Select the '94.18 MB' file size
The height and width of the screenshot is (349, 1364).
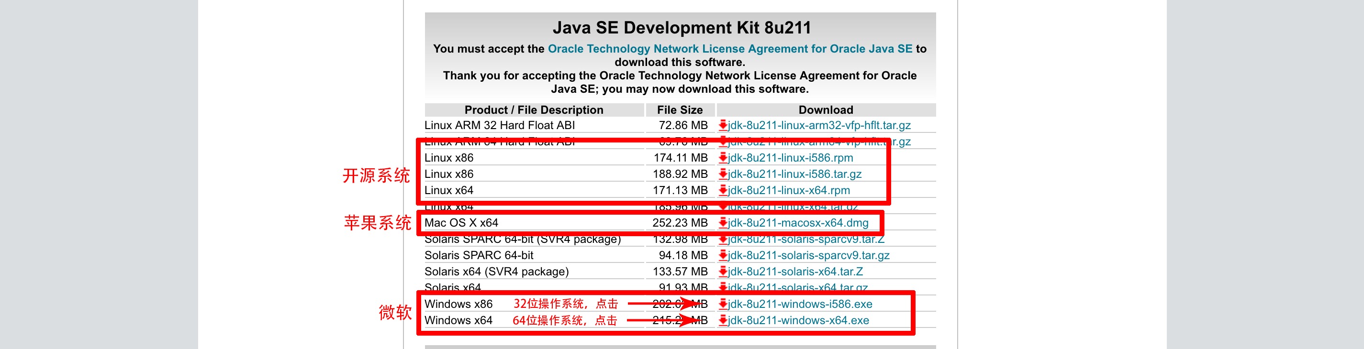click(683, 255)
